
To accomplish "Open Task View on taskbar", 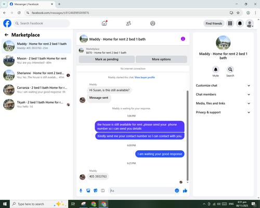I will click(73, 204).
